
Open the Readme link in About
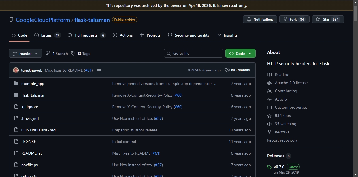pyautogui.click(x=282, y=74)
